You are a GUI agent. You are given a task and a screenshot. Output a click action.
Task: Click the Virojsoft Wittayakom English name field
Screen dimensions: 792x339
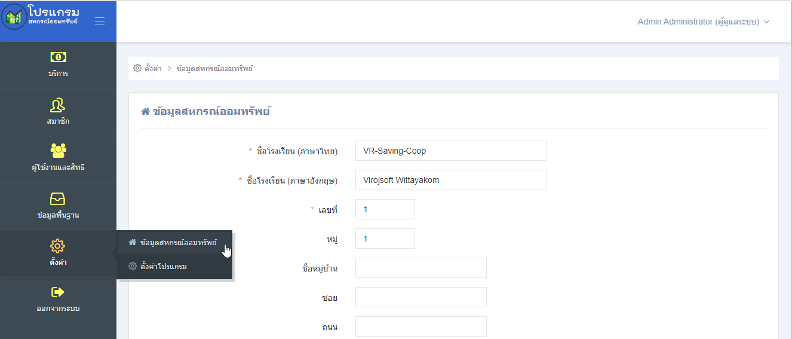click(x=451, y=180)
